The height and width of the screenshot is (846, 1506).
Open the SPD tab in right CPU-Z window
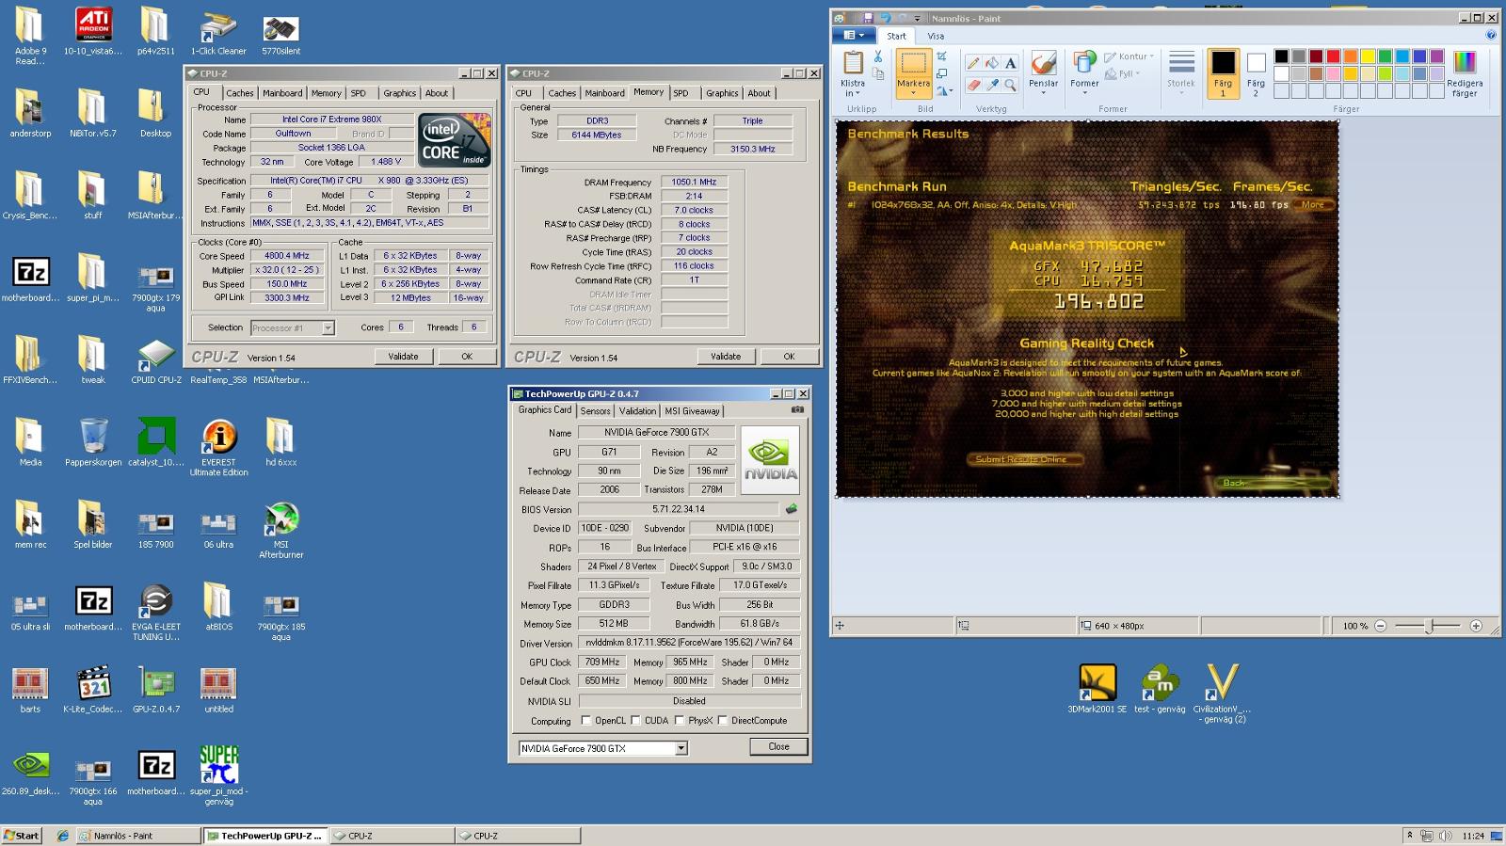tap(681, 93)
